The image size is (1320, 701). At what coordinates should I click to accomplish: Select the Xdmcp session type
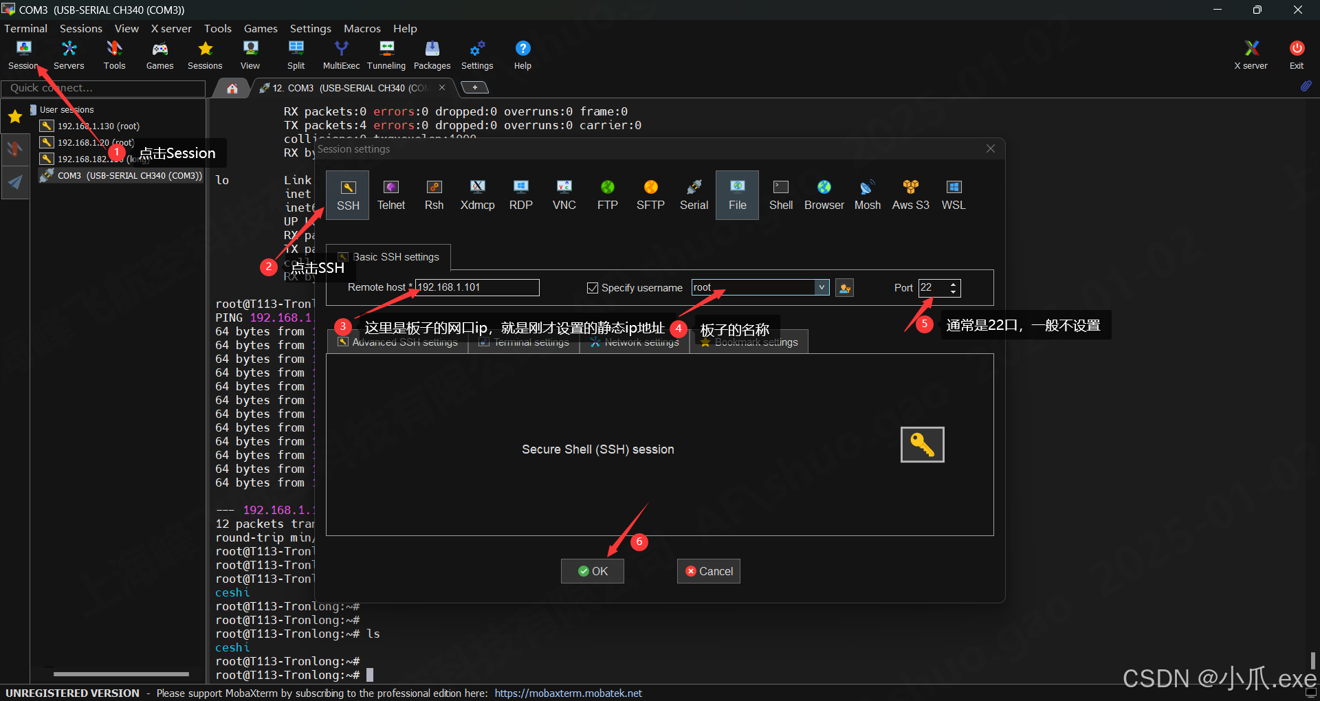[x=478, y=195]
